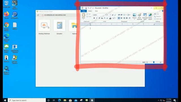Click Redo in the quick access toolbar

click(x=91, y=8)
